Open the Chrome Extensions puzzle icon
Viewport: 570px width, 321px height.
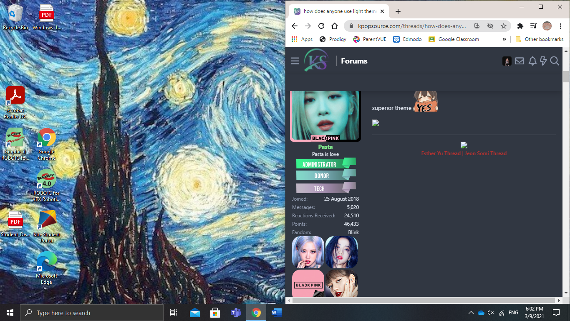(x=520, y=26)
